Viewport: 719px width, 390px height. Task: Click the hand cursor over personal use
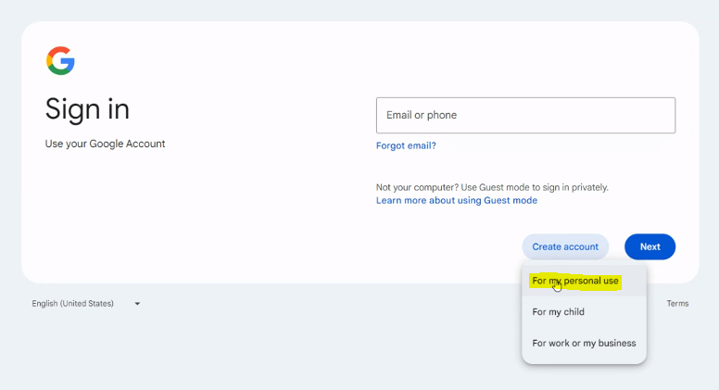(558, 285)
